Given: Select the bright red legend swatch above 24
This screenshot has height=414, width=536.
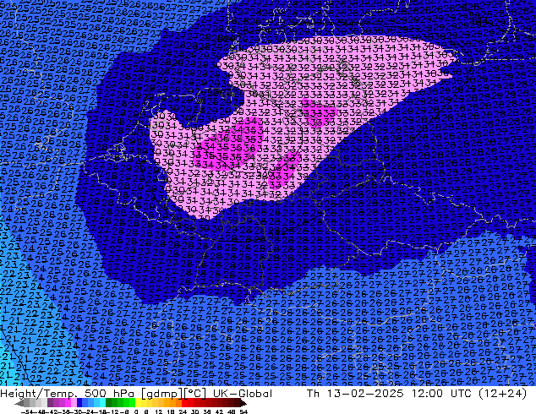Looking at the screenshot, I should [x=184, y=403].
